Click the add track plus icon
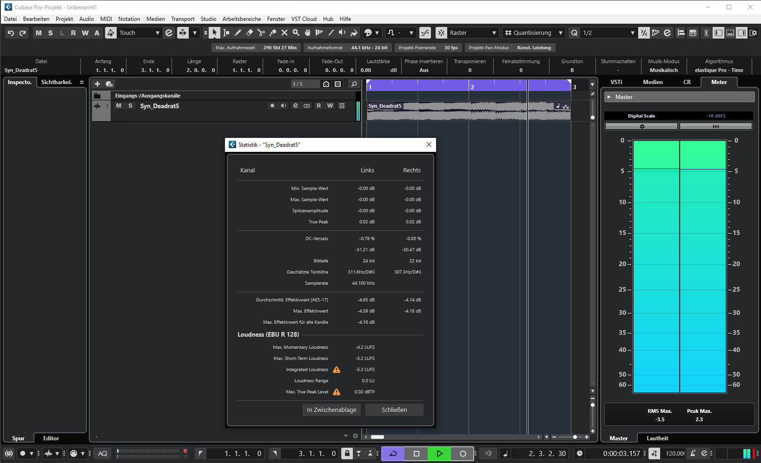 [x=97, y=84]
